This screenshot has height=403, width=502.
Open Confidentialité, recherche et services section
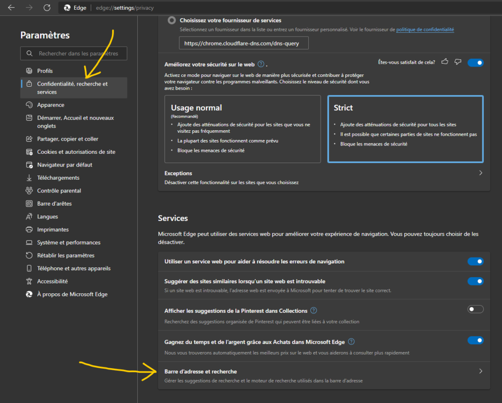[74, 88]
